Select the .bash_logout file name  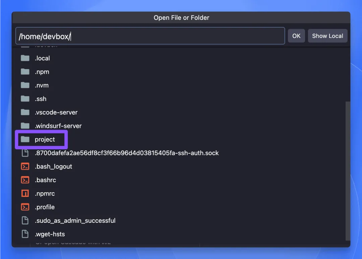tap(53, 167)
